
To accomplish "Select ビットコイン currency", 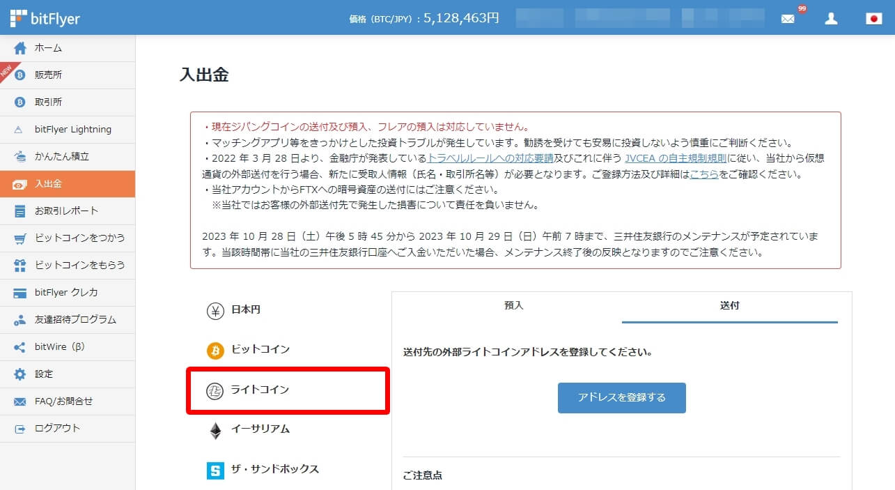I will 260,350.
